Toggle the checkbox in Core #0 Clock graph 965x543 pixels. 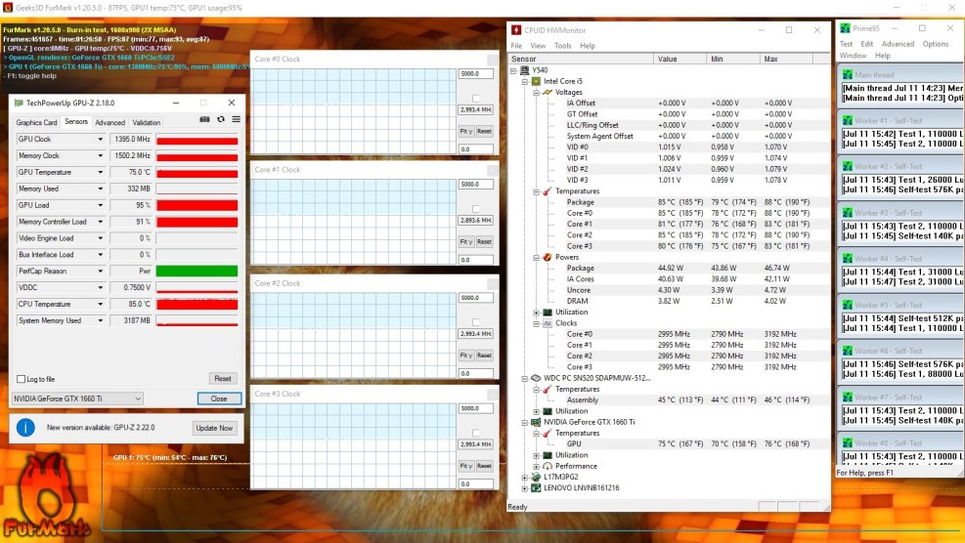tap(475, 99)
